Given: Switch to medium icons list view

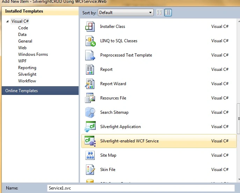Looking at the screenshot, I should tap(168, 13).
